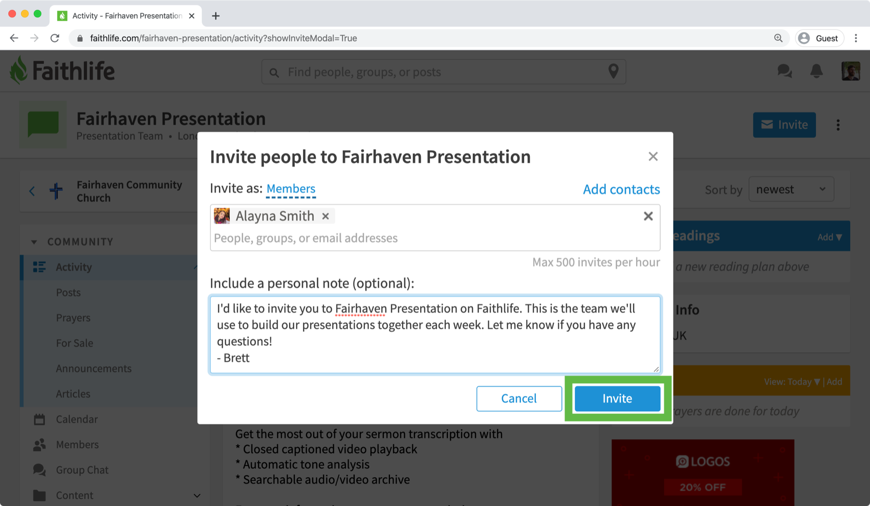The width and height of the screenshot is (870, 506).
Task: Open Calendar in sidebar
Action: 77,419
